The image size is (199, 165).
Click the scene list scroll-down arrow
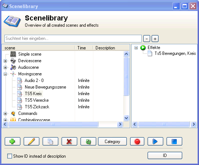[x=126, y=118]
